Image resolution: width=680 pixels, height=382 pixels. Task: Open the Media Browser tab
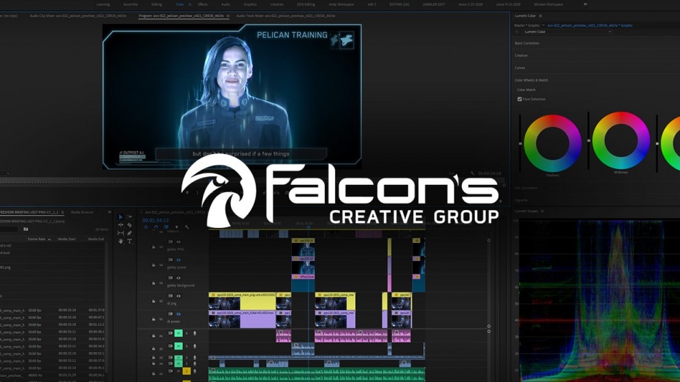click(82, 212)
